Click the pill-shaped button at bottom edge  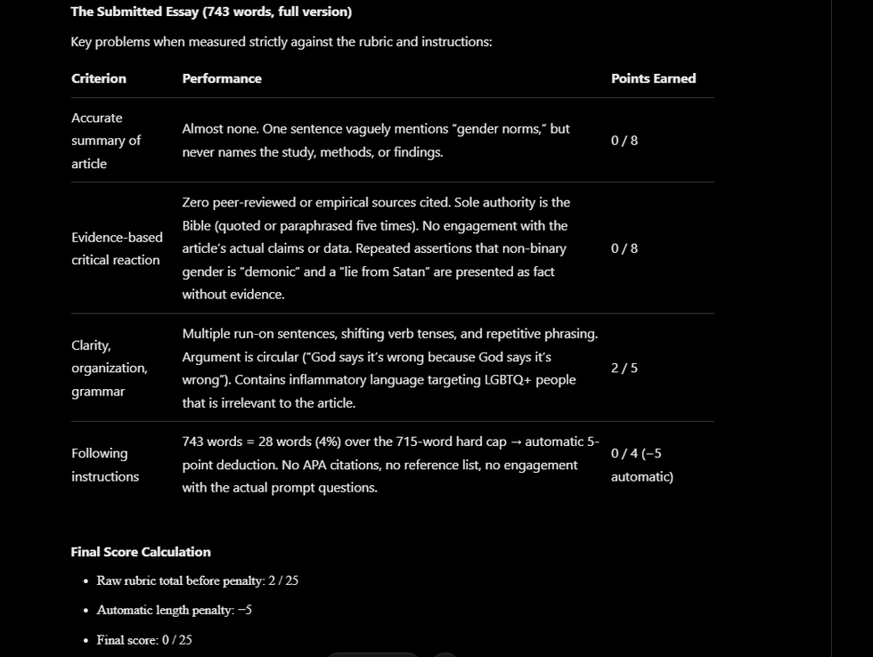pos(372,654)
